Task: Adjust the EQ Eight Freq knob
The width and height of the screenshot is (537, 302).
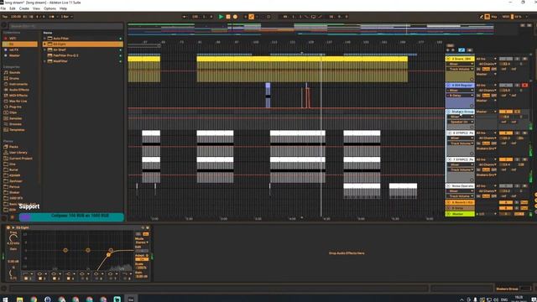Action: [13, 237]
